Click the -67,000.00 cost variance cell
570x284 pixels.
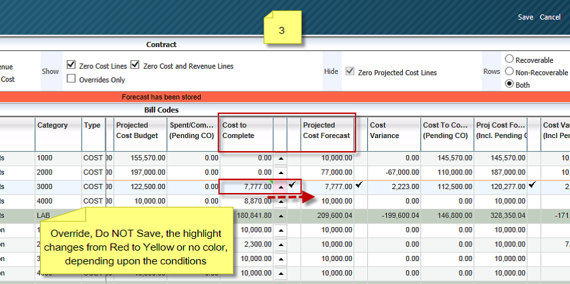pyautogui.click(x=394, y=172)
